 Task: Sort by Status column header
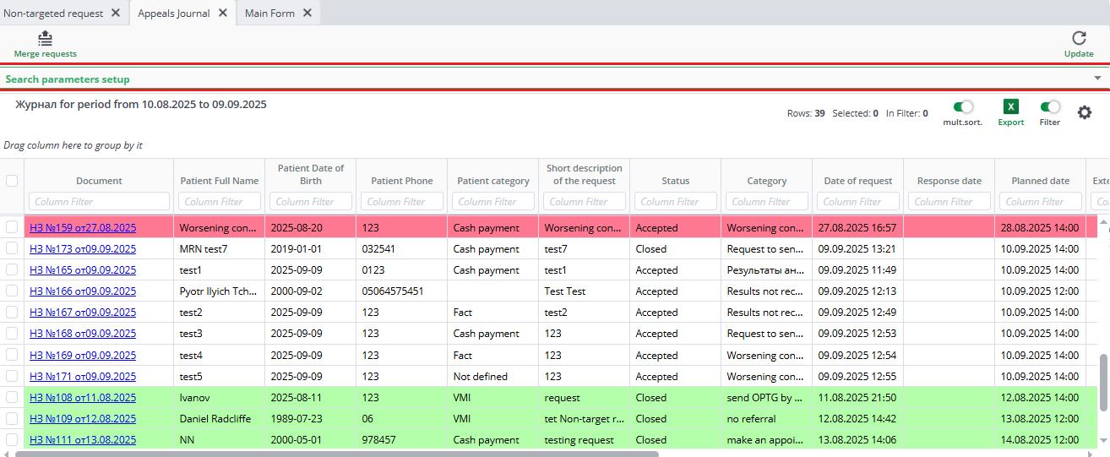coord(675,181)
